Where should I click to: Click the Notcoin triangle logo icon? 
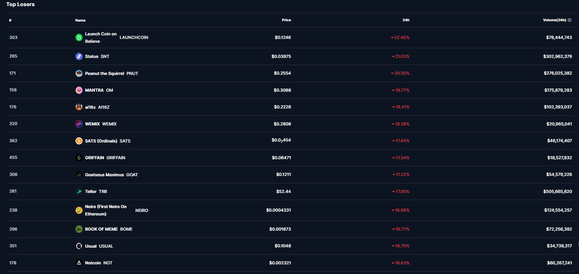[x=79, y=263]
